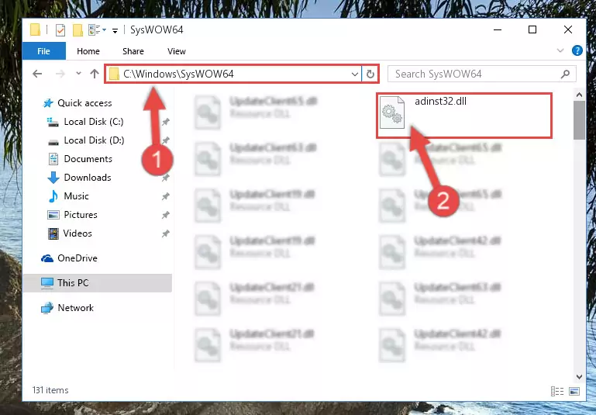Switch to the Home ribbon tab

[88, 51]
